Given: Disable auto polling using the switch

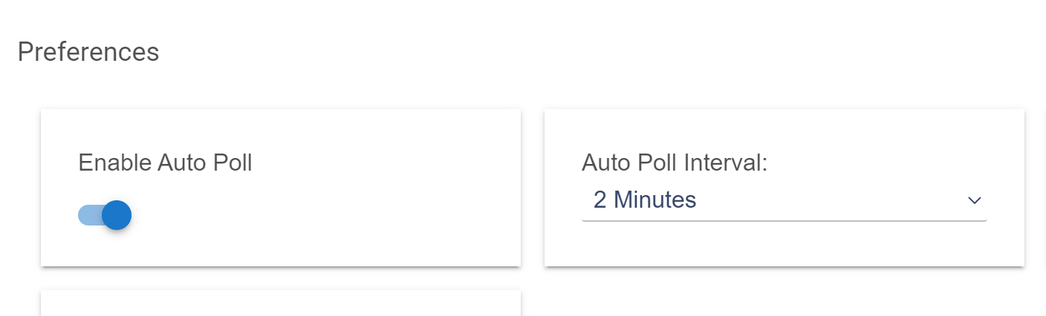Looking at the screenshot, I should pos(105,216).
